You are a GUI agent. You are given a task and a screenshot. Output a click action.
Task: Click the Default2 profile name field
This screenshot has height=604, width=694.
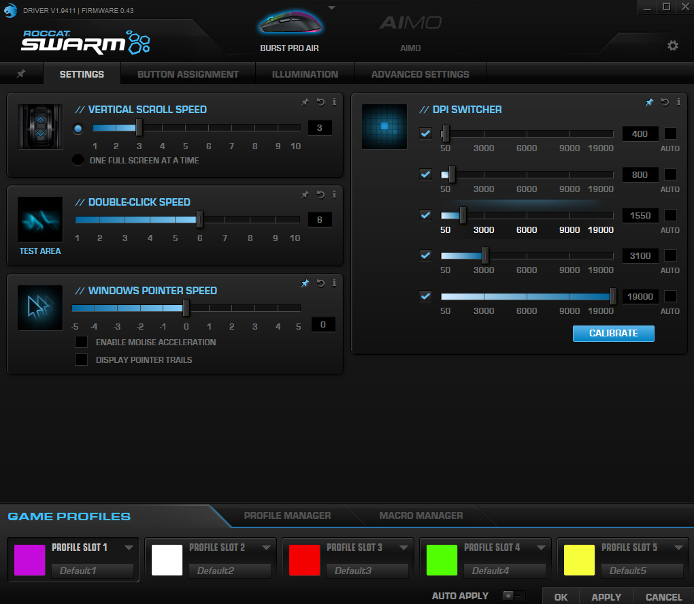(x=230, y=571)
